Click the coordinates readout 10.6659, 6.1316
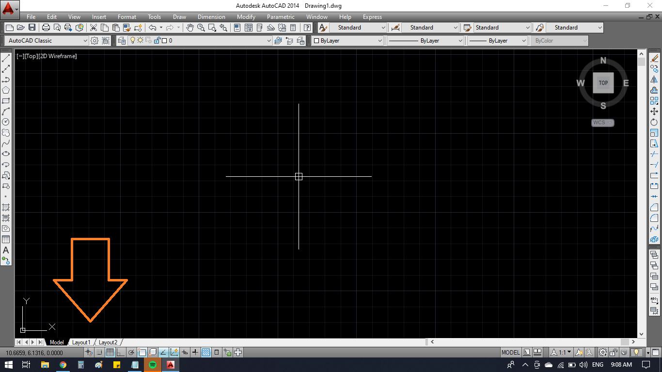Image resolution: width=662 pixels, height=372 pixels. pyautogui.click(x=34, y=353)
